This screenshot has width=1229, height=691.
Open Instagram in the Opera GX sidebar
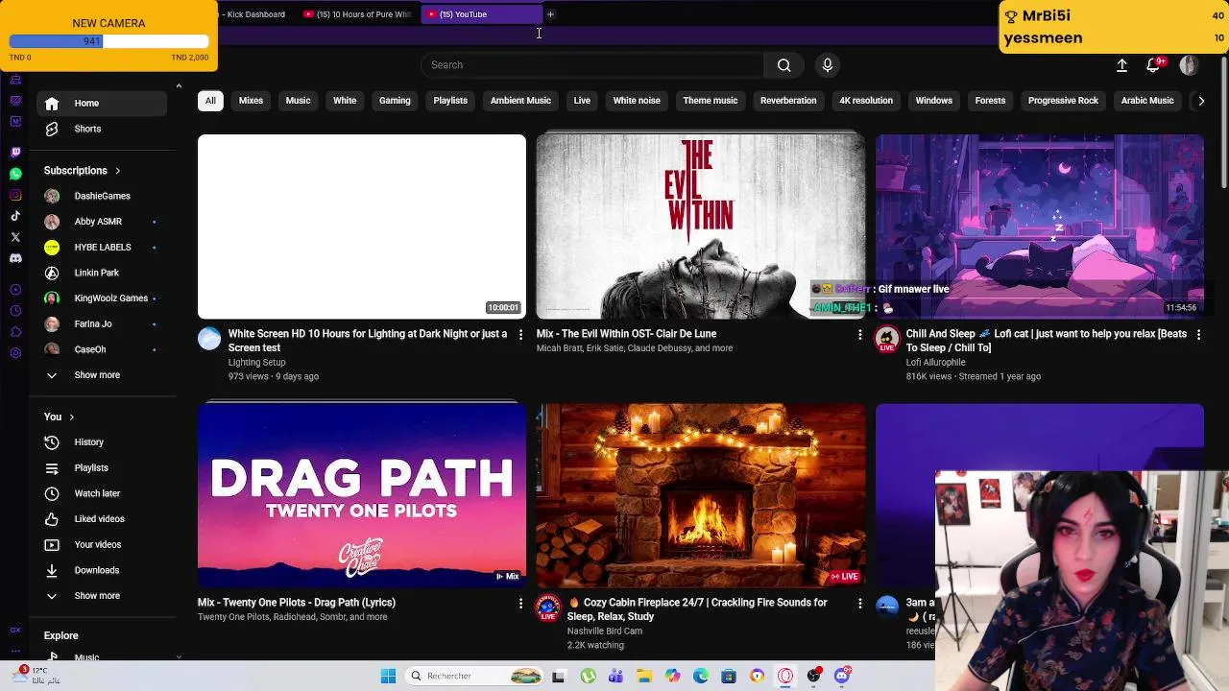coord(15,195)
